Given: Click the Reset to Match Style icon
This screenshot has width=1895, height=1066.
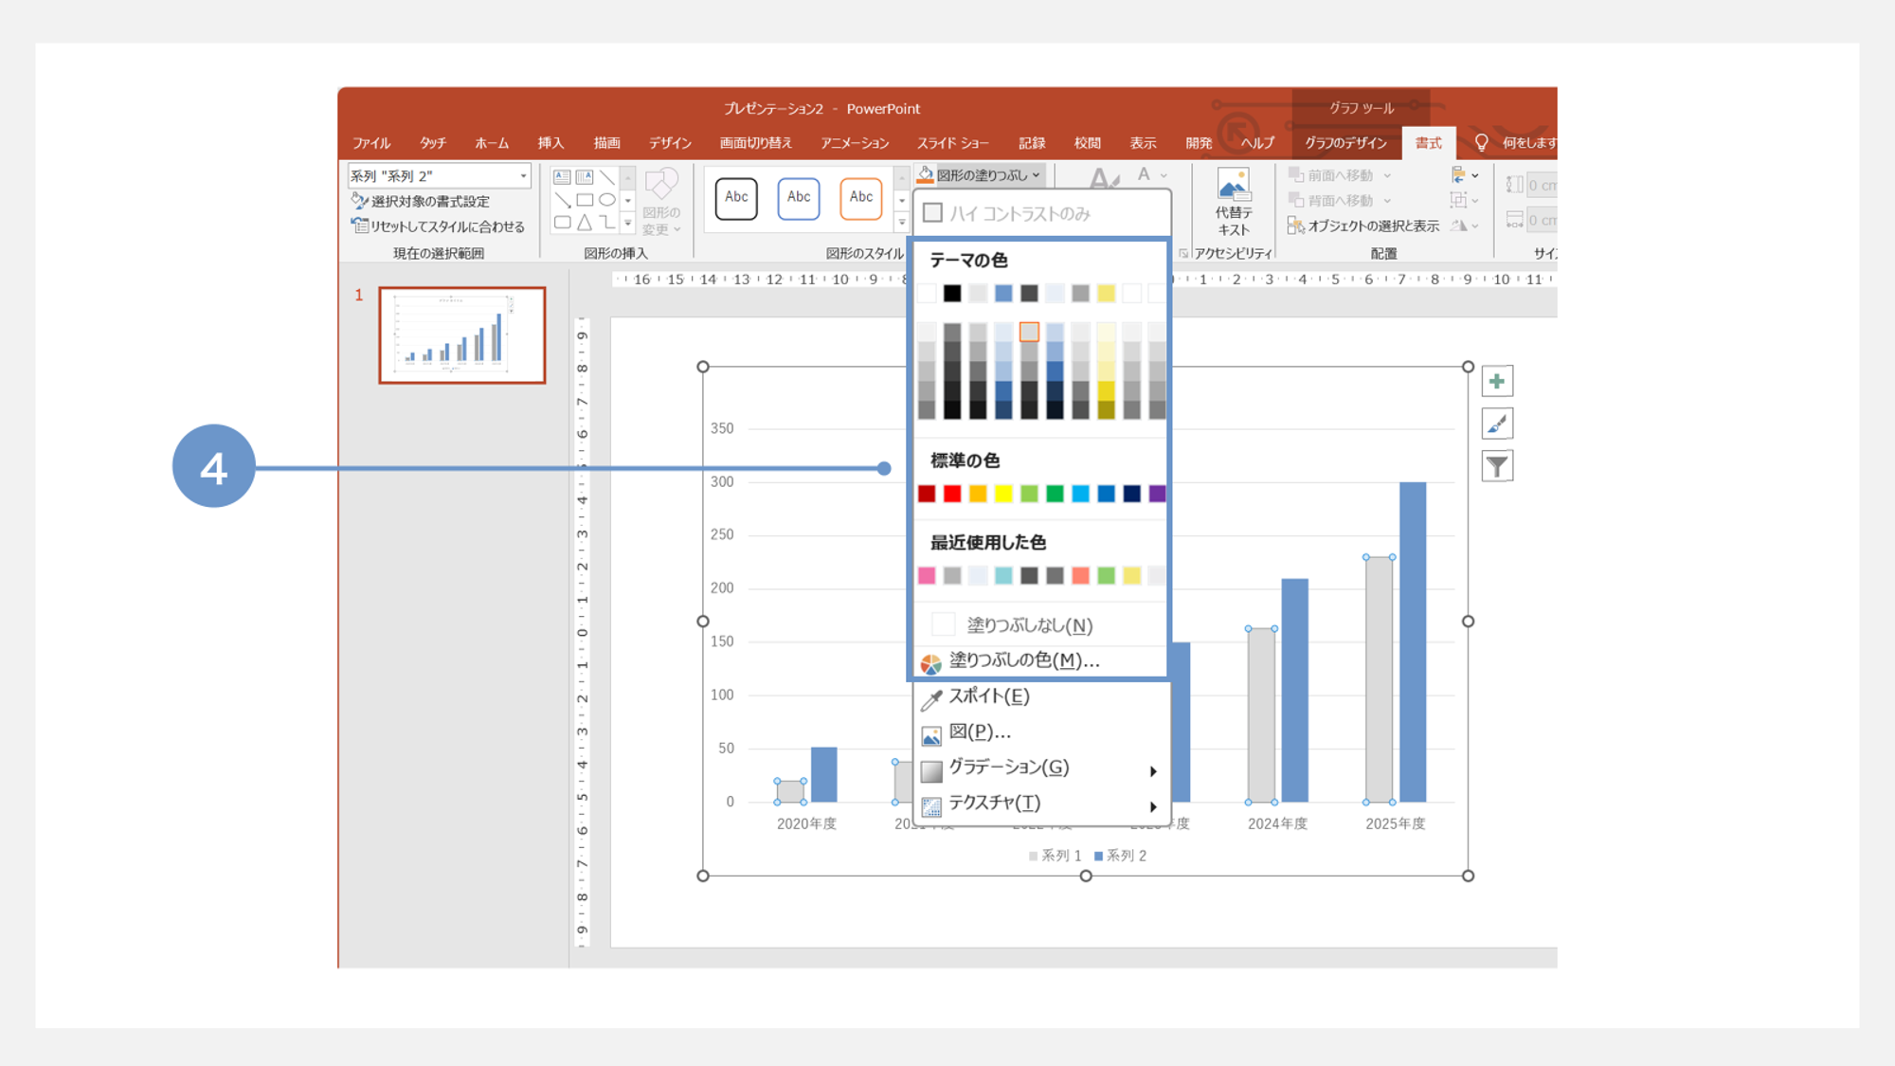Looking at the screenshot, I should 359,226.
